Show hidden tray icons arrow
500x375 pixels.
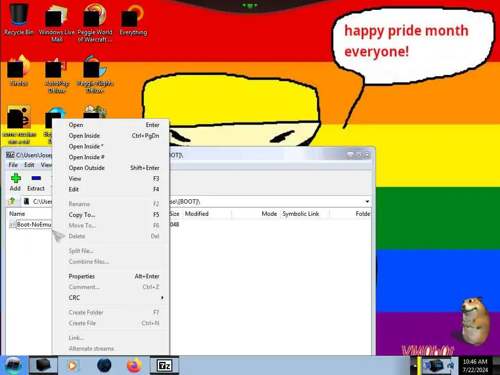415,365
